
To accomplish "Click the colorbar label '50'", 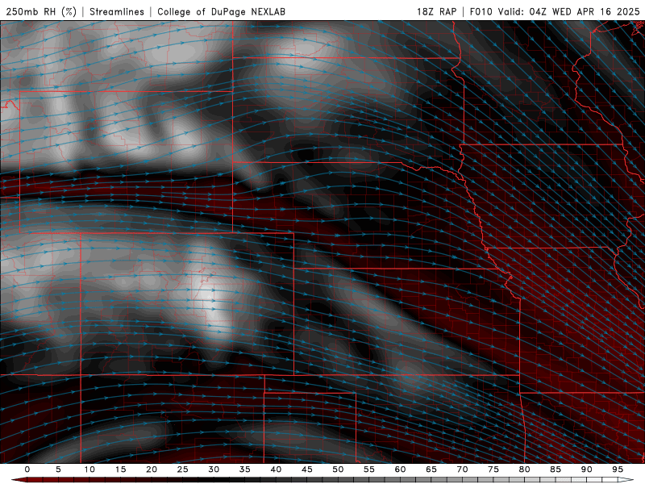I will (x=338, y=469).
